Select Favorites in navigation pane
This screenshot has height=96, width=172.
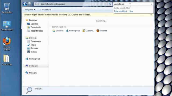point(33,20)
